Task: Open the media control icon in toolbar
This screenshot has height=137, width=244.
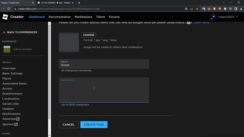Action: click(x=230, y=9)
